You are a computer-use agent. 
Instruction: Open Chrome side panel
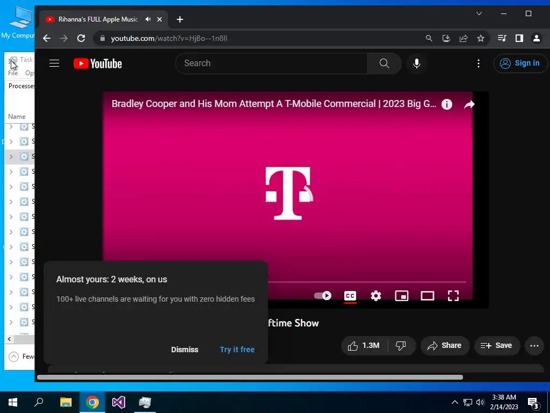(x=519, y=38)
